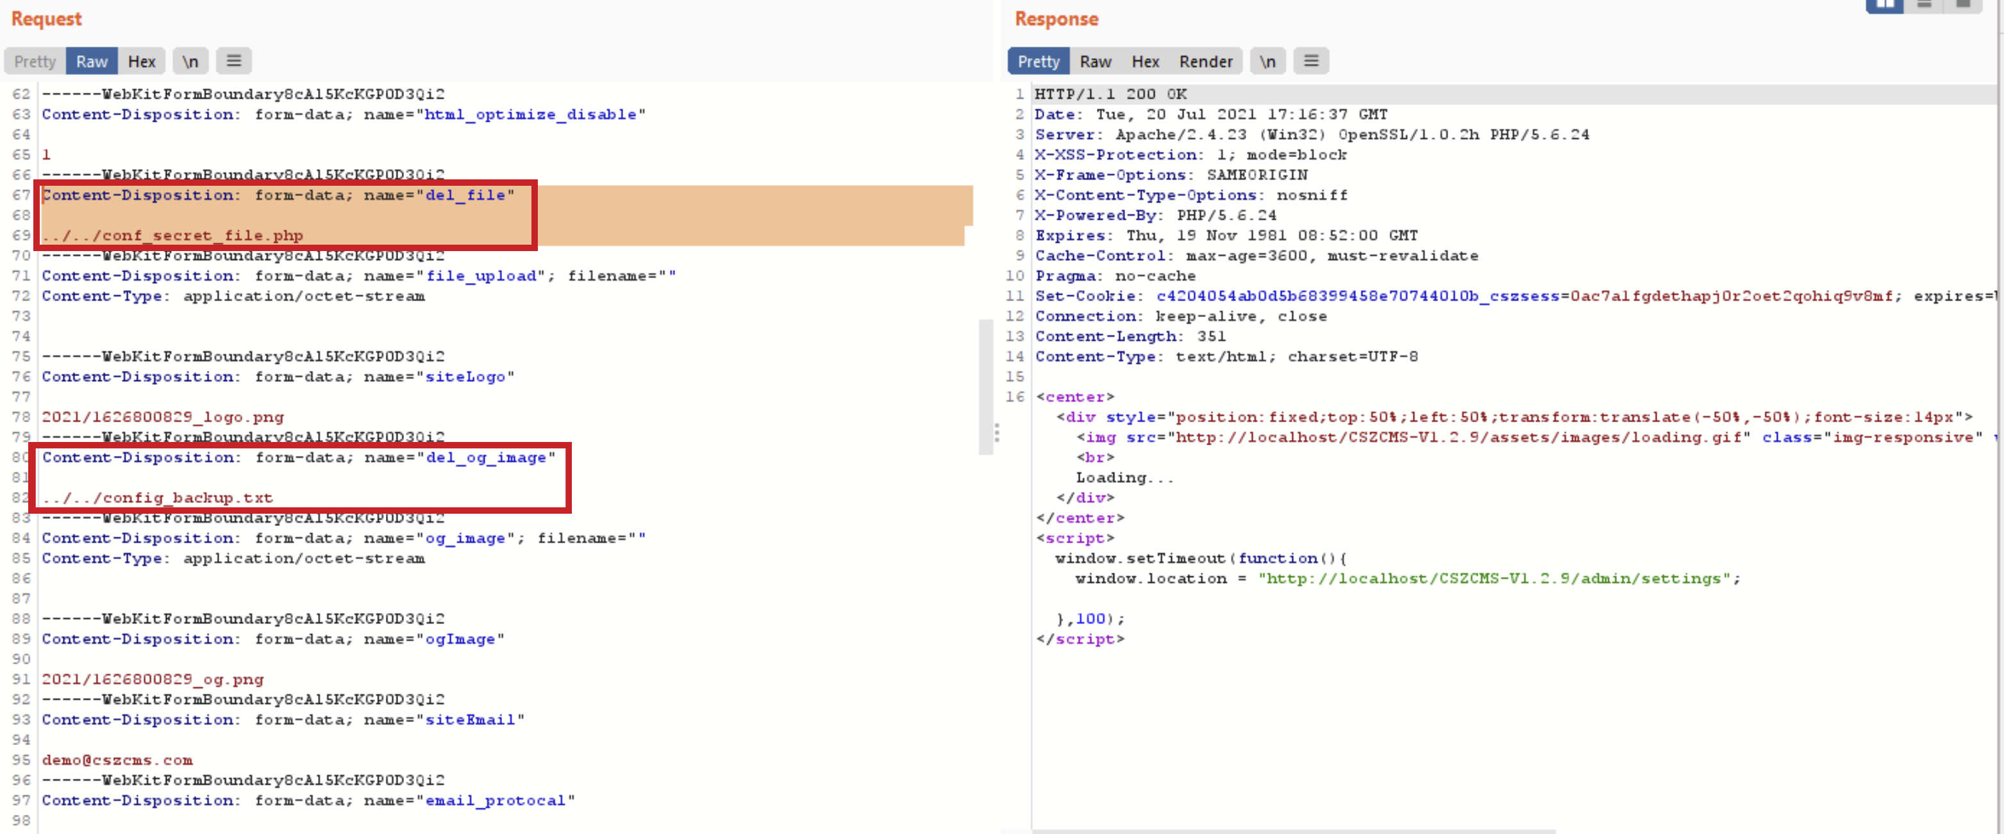Viewport: 2004px width, 834px height.
Task: Click the ../../conf_secret_file.php value line
Action: coord(172,236)
